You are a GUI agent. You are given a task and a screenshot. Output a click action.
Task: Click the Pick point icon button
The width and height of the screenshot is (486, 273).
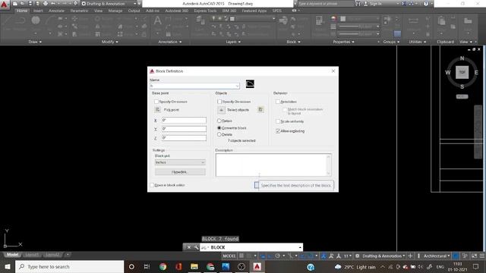coord(157,109)
